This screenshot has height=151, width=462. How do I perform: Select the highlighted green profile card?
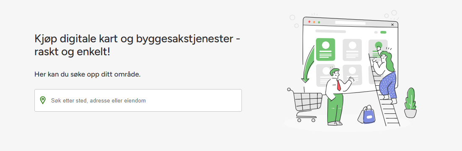click(325, 49)
